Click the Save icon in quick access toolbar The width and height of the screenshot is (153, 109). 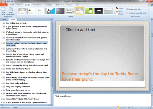tap(5, 1)
